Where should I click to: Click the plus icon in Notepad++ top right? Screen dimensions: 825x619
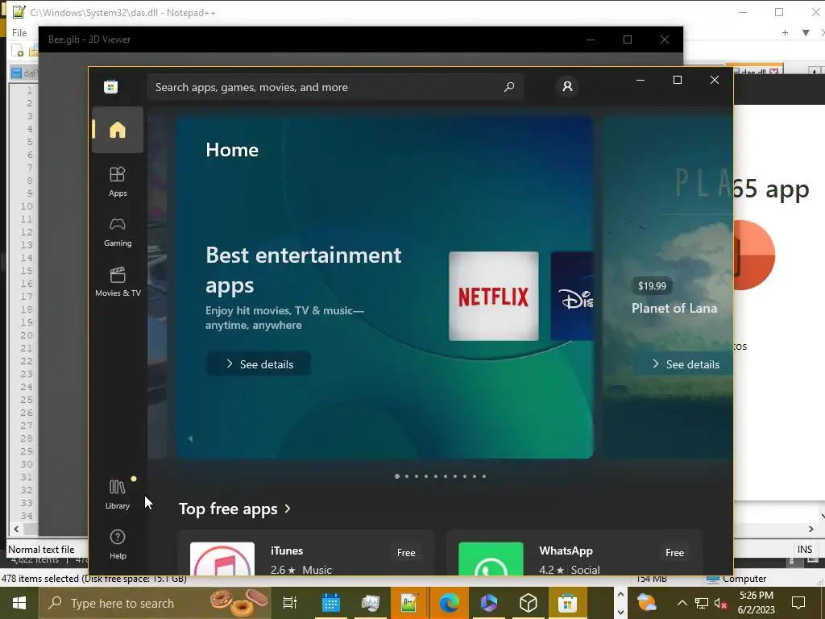point(785,32)
